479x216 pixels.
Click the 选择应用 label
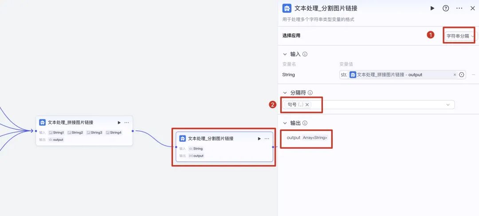click(x=291, y=36)
